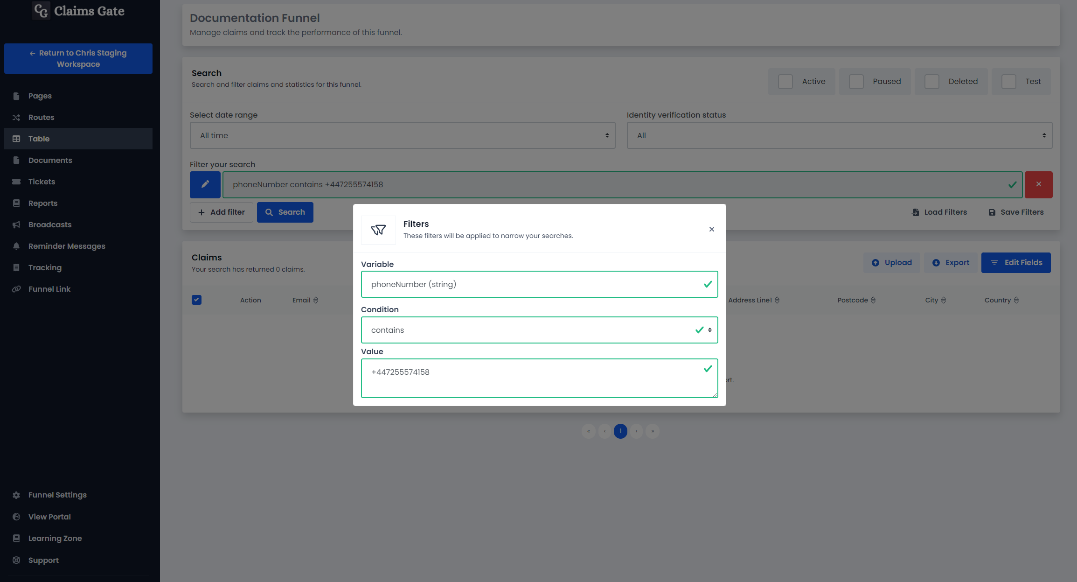
Task: Click the Save Filters disk icon
Action: point(992,212)
